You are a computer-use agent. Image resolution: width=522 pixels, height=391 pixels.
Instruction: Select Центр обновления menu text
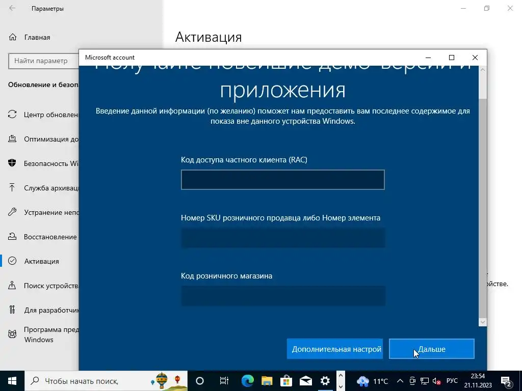tap(51, 115)
